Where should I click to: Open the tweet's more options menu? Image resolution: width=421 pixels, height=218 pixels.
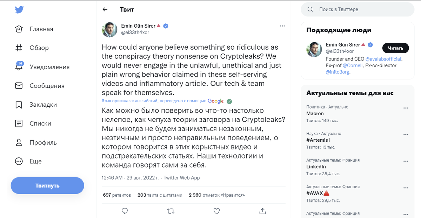pyautogui.click(x=282, y=26)
